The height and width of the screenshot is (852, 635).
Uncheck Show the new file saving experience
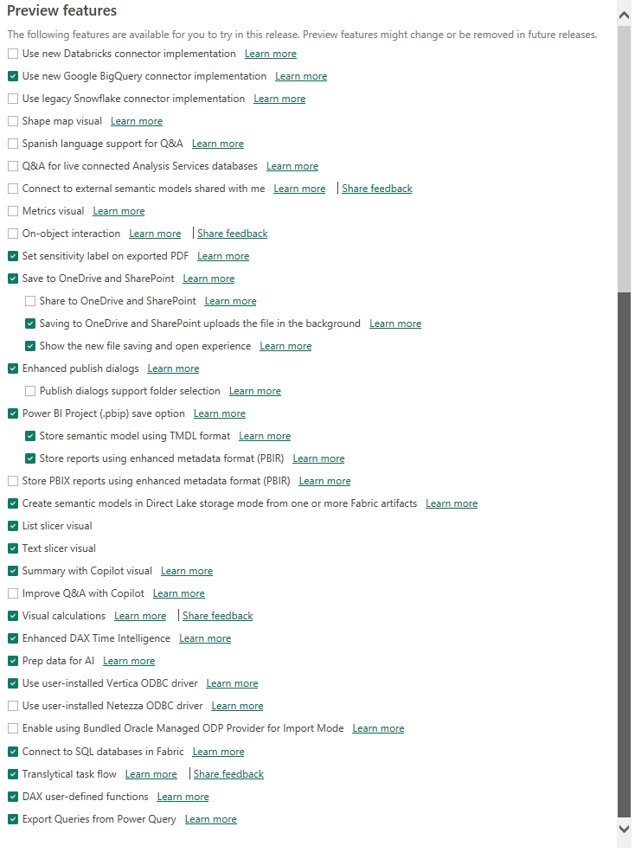coord(30,346)
